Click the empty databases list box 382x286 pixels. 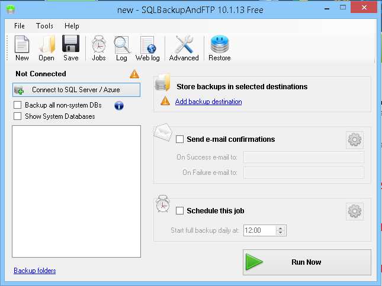pos(76,191)
